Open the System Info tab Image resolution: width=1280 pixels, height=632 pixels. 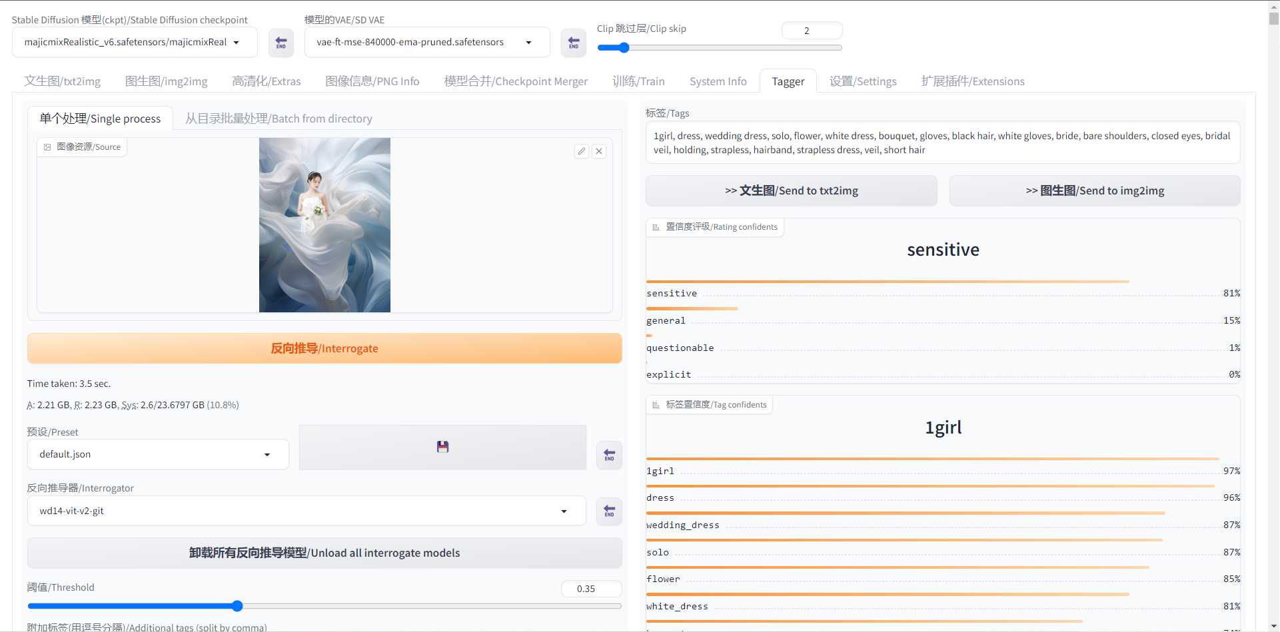[x=718, y=81]
